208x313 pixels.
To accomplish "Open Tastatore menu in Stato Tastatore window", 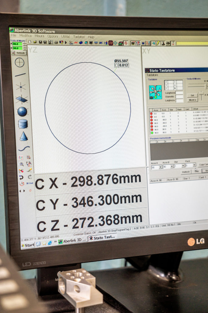I will (x=152, y=75).
